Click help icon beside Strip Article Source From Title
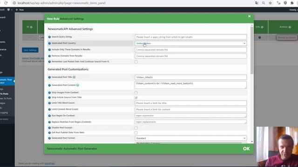298x167 pixels. (x=49, y=97)
